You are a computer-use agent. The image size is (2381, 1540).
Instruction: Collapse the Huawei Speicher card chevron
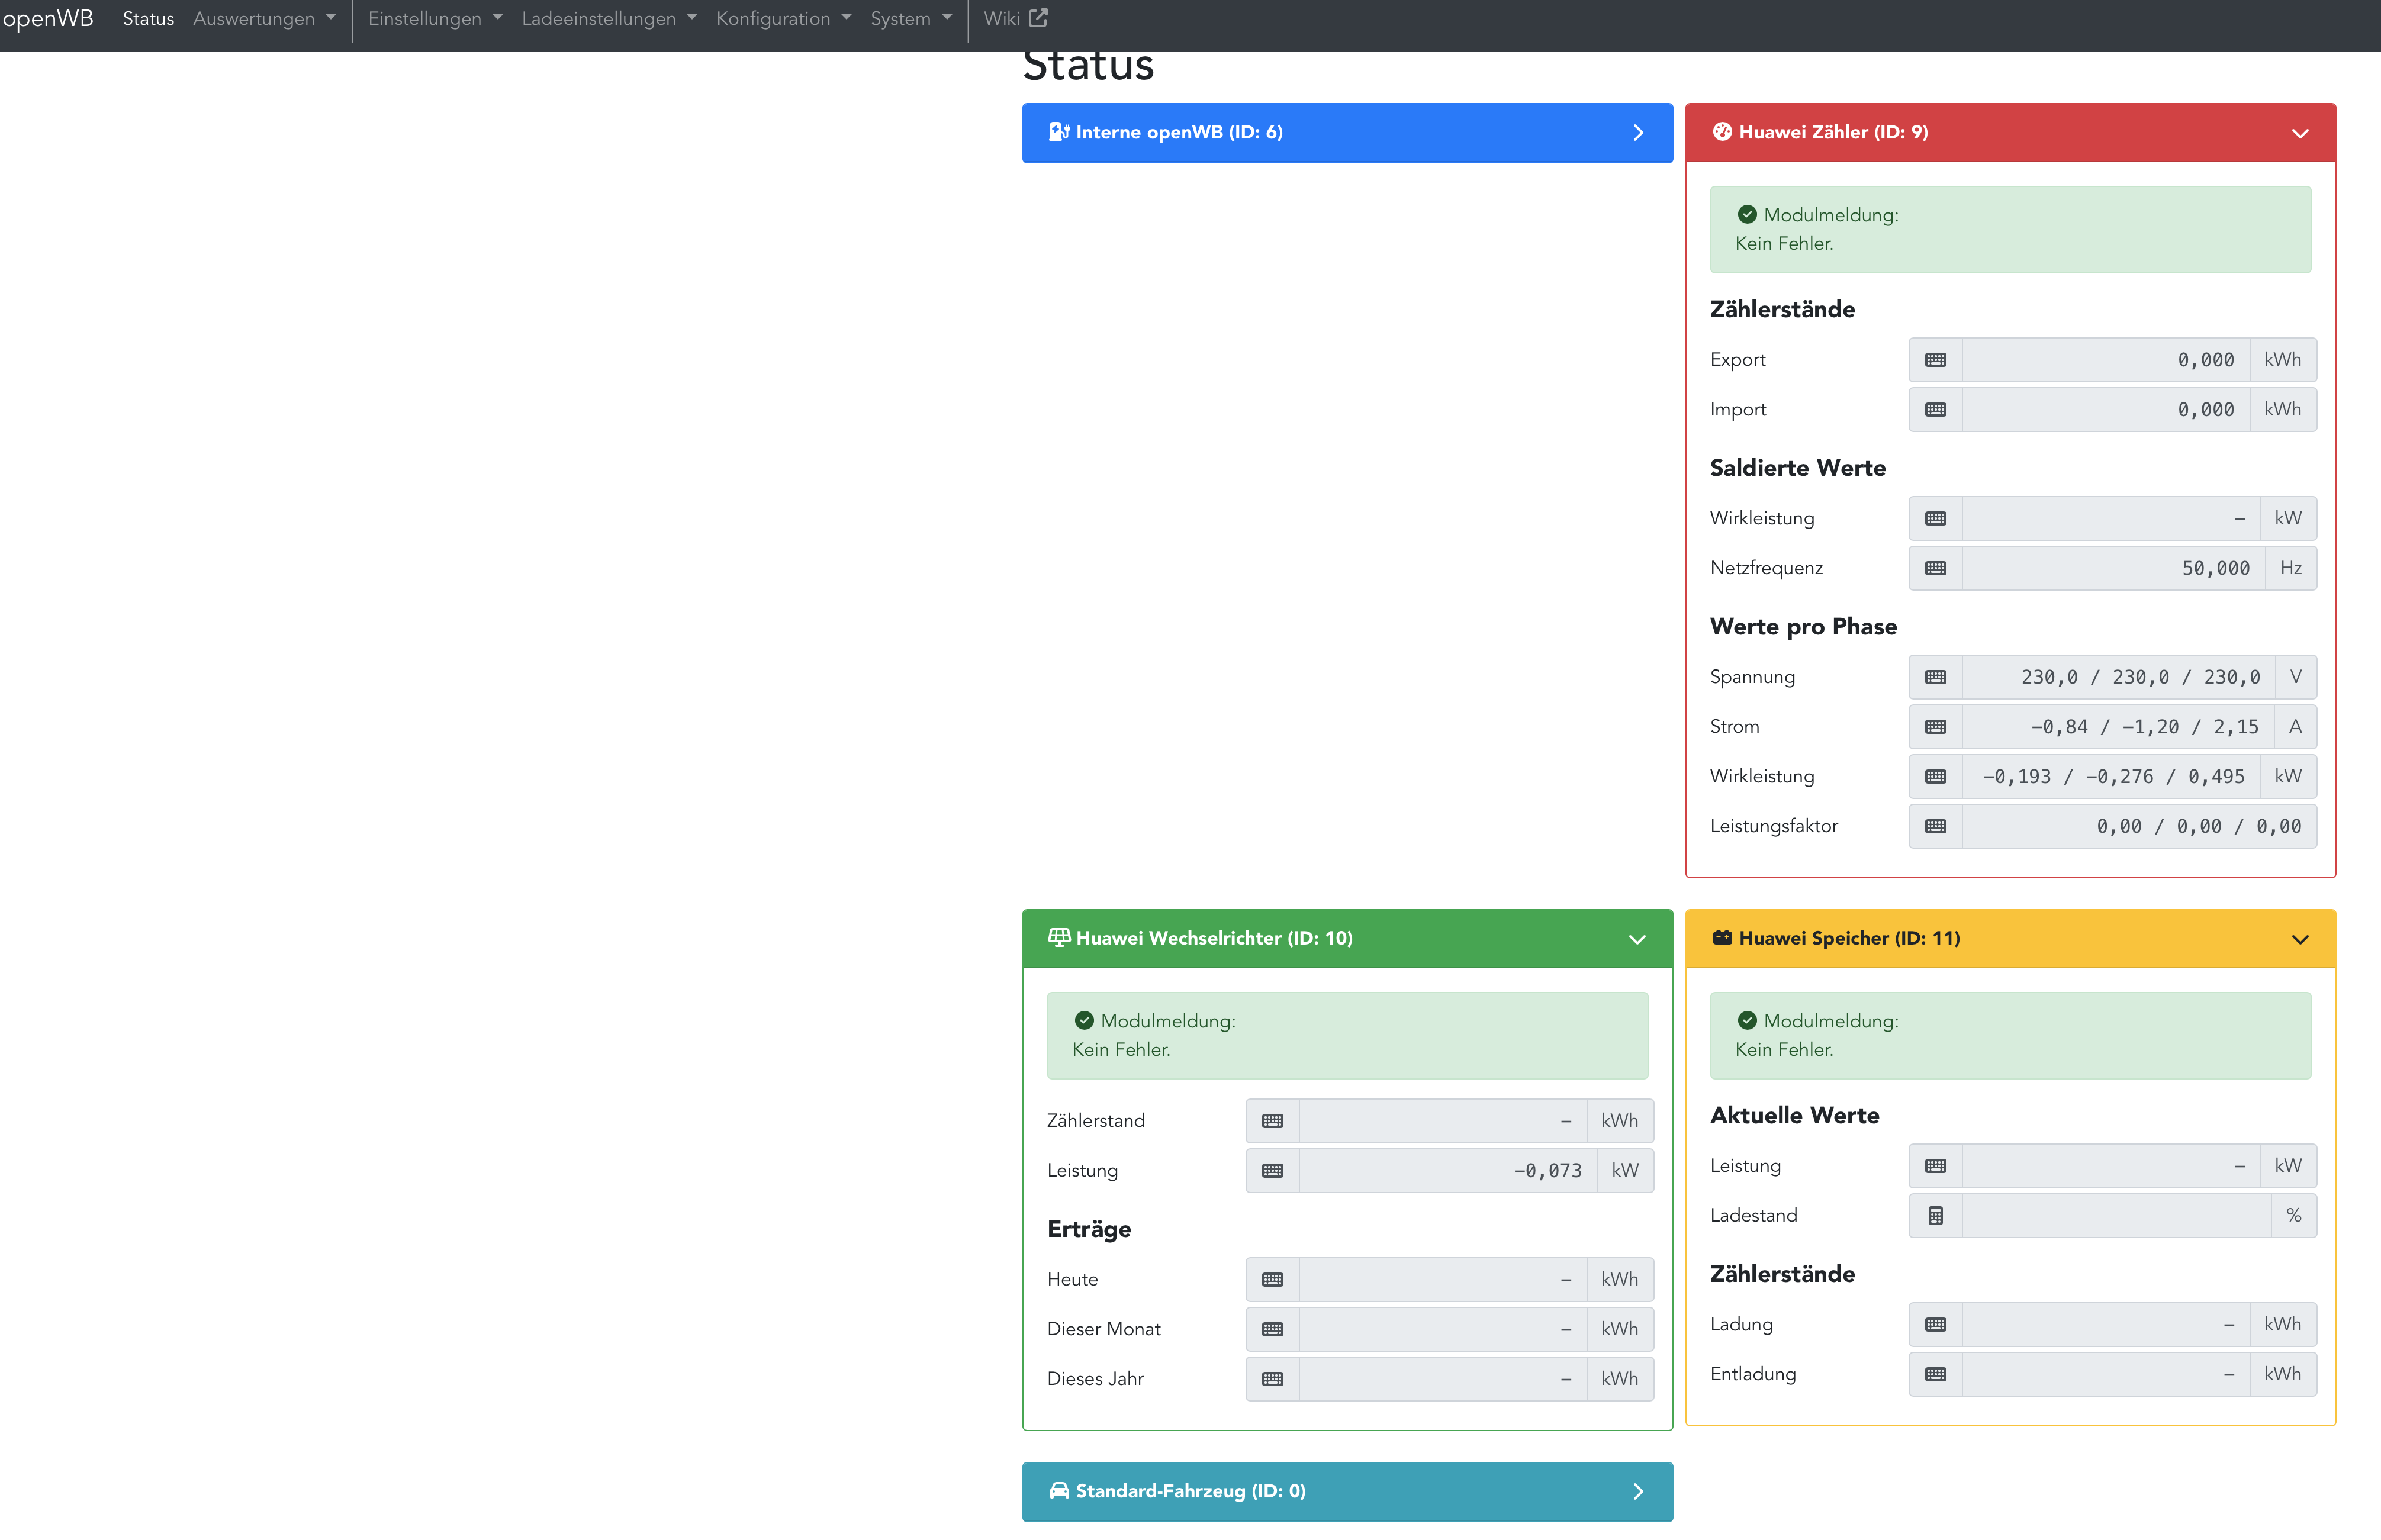[2300, 939]
